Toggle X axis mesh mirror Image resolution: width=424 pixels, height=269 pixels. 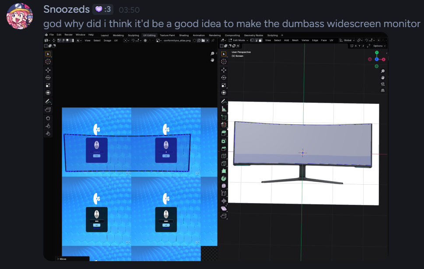pos(356,46)
